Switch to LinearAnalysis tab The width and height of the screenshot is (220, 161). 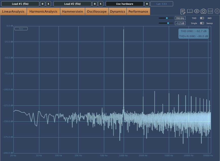13,11
